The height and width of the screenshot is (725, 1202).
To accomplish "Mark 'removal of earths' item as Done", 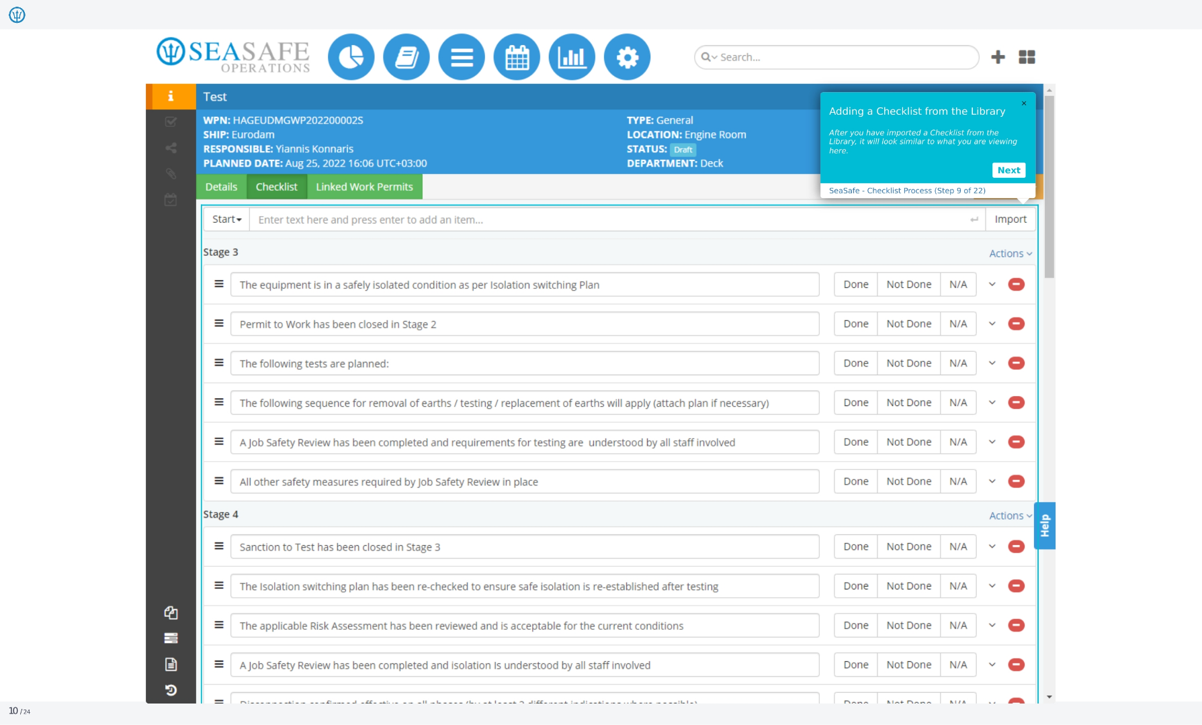I will click(855, 403).
